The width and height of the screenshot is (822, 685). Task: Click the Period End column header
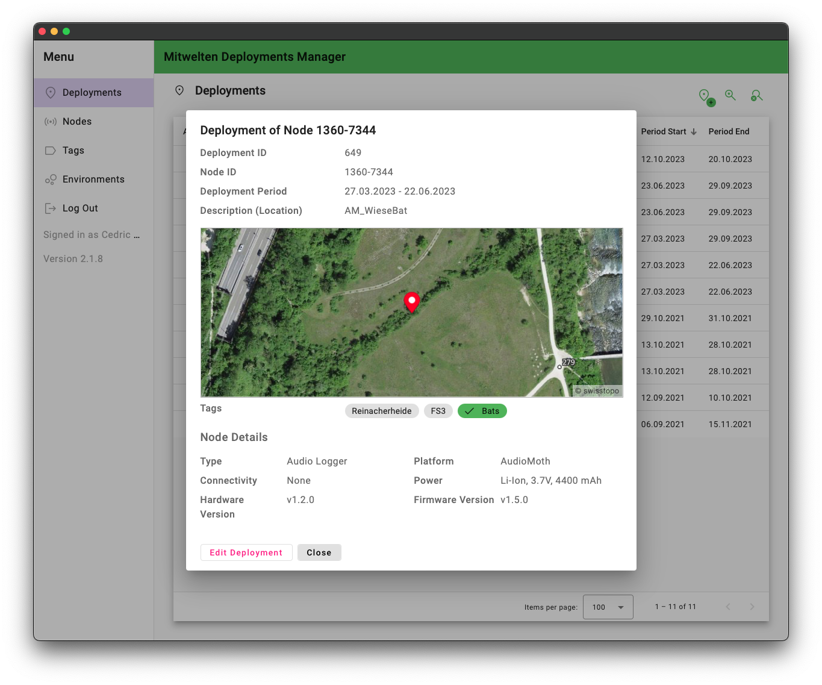(729, 132)
